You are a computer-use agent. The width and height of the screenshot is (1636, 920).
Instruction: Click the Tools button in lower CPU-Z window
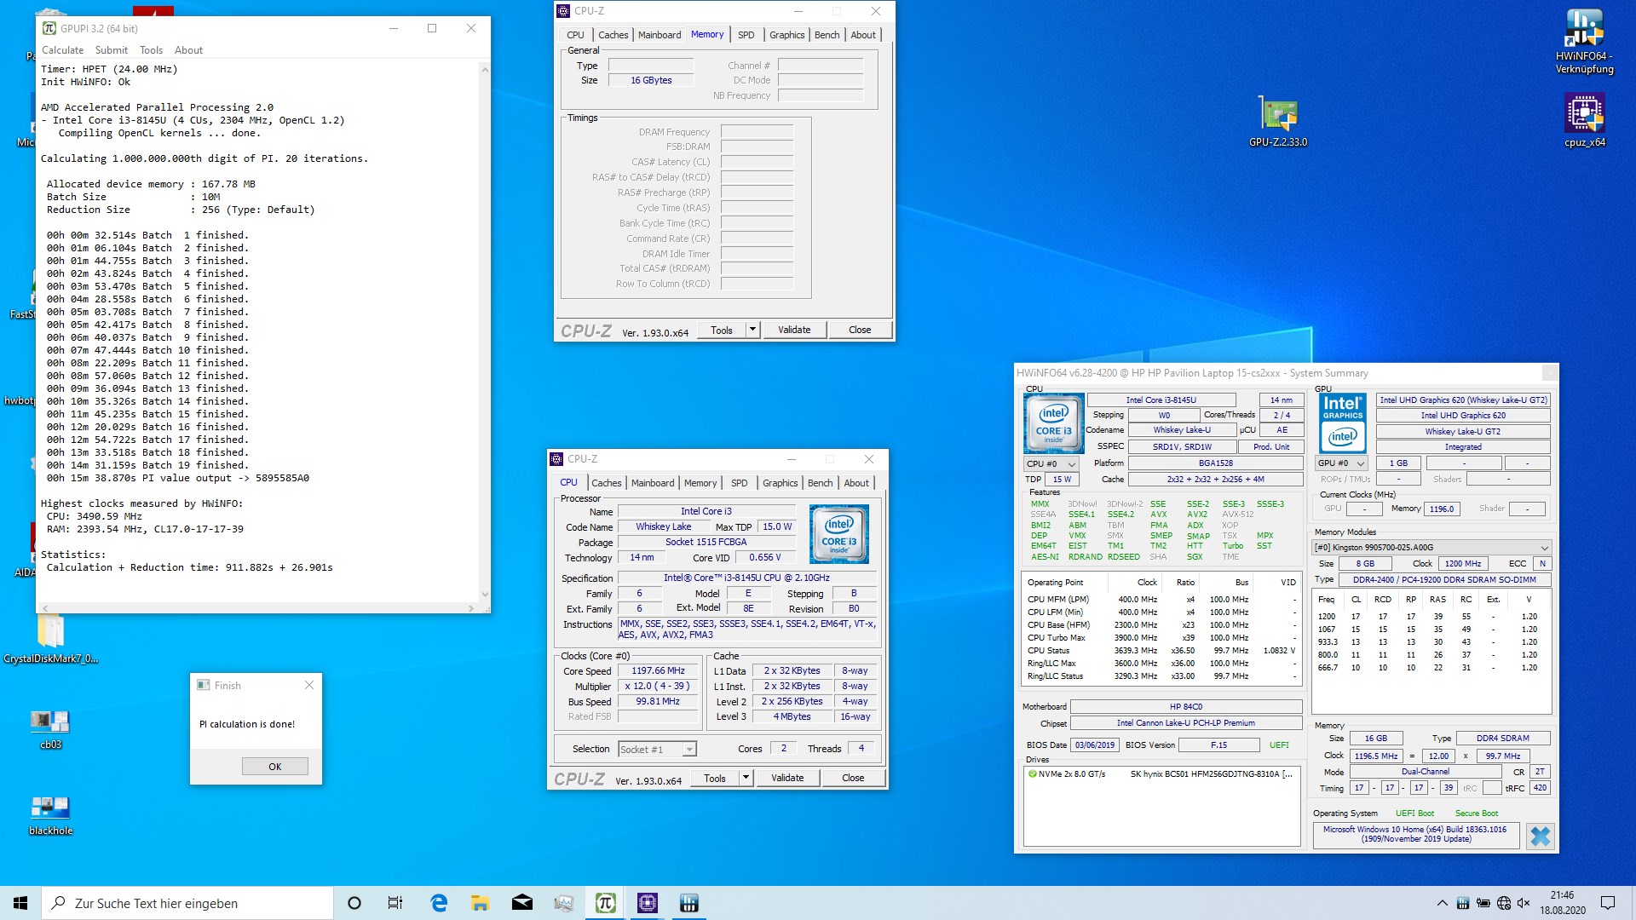click(x=715, y=778)
